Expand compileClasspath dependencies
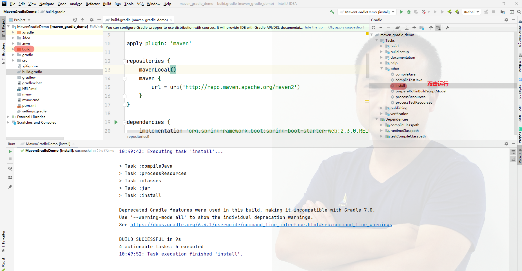The image size is (522, 271). tap(382, 125)
